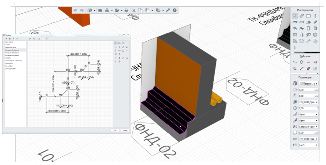
Task: Click the undo arrow in the main toolbar
Action: [x=75, y=10]
